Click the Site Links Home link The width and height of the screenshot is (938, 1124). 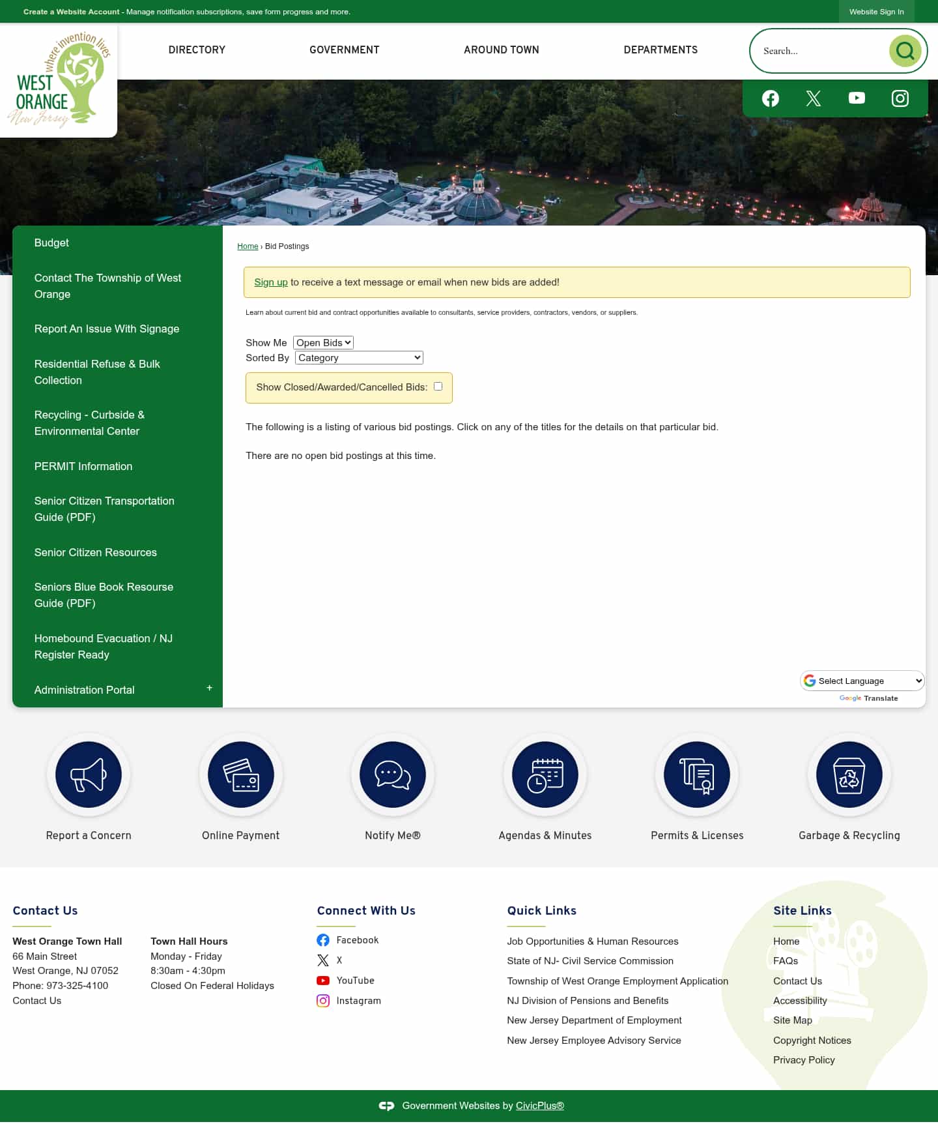point(786,941)
